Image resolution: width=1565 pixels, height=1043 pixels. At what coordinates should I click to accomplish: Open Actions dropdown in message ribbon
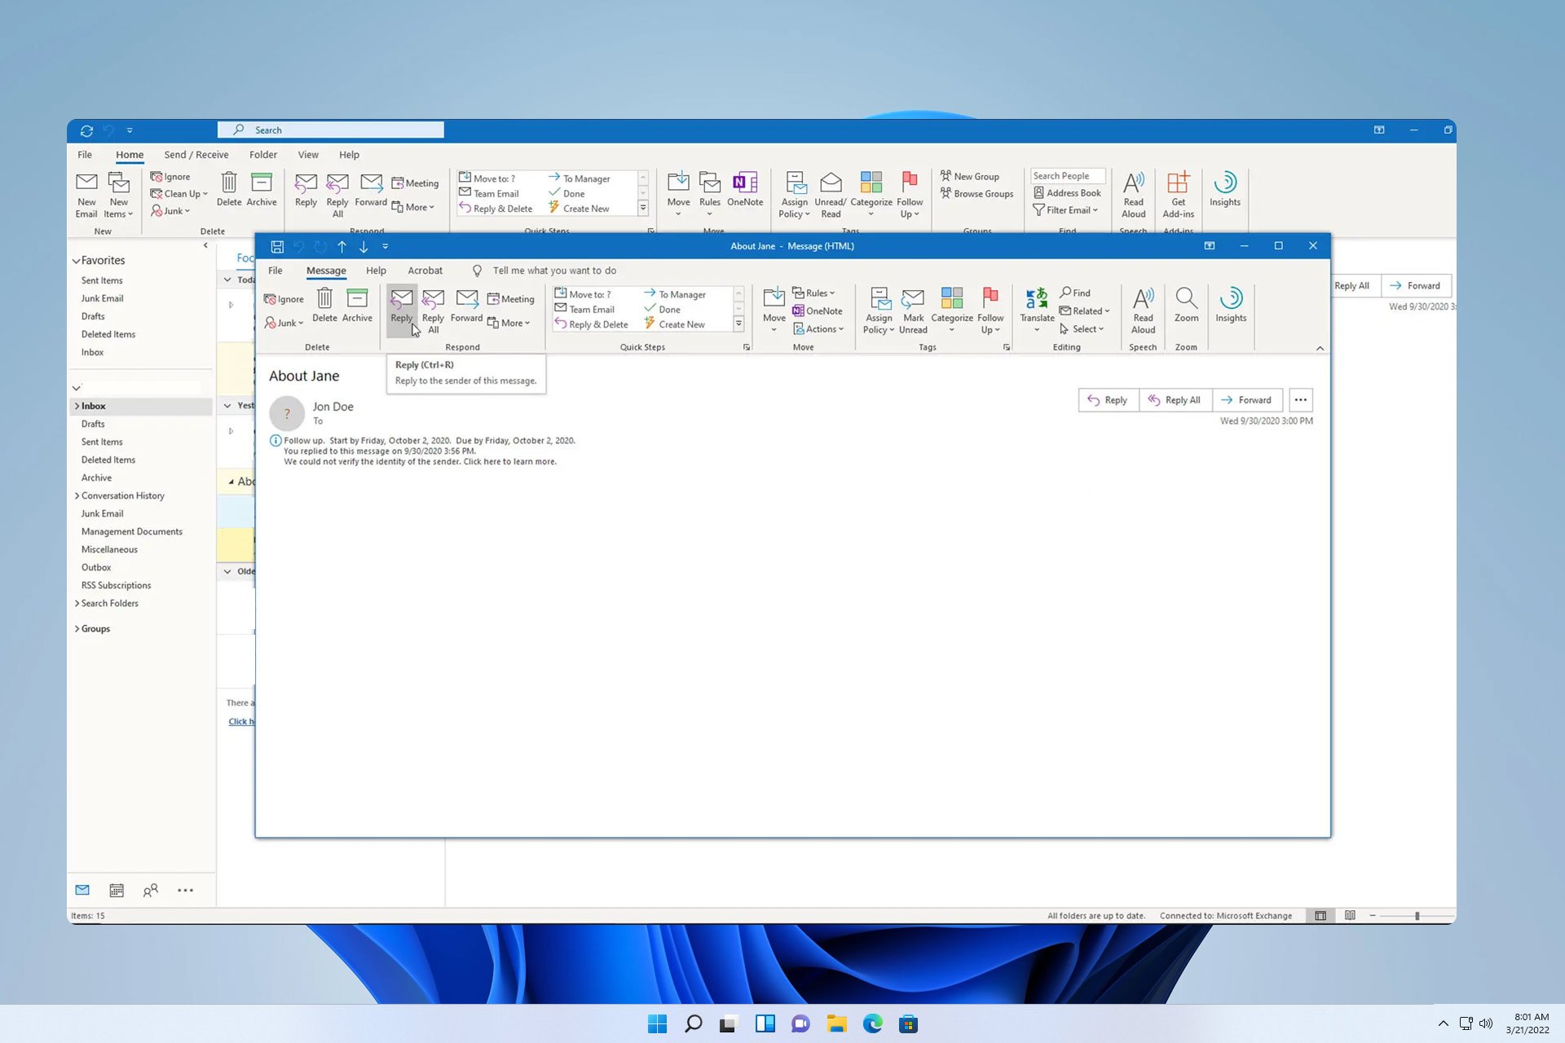[x=818, y=329]
